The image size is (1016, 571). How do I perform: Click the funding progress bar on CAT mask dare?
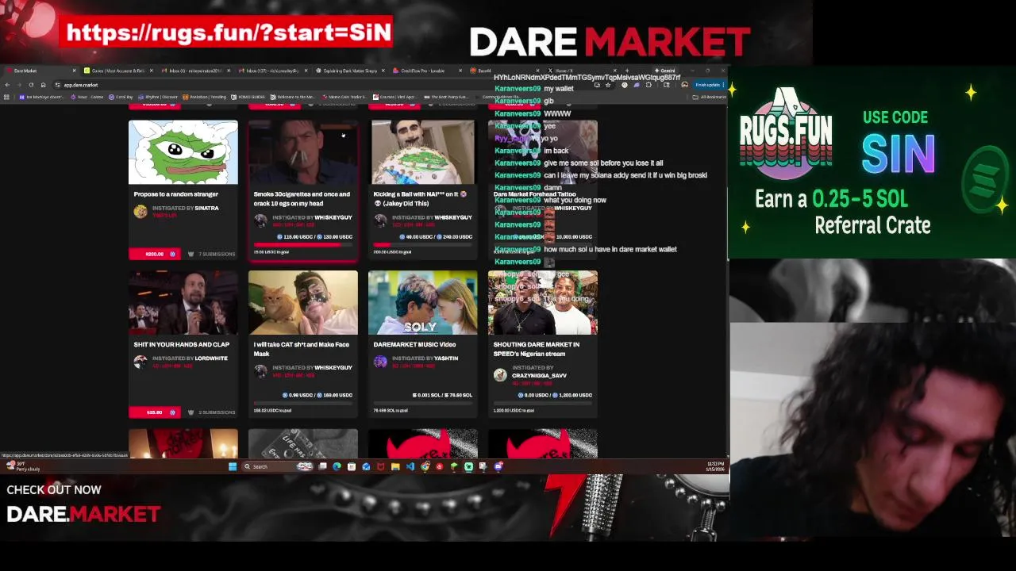(x=302, y=404)
